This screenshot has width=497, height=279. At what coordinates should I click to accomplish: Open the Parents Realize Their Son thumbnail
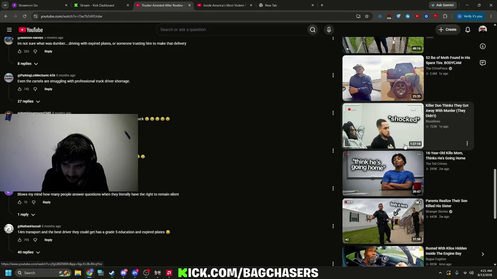point(383,221)
